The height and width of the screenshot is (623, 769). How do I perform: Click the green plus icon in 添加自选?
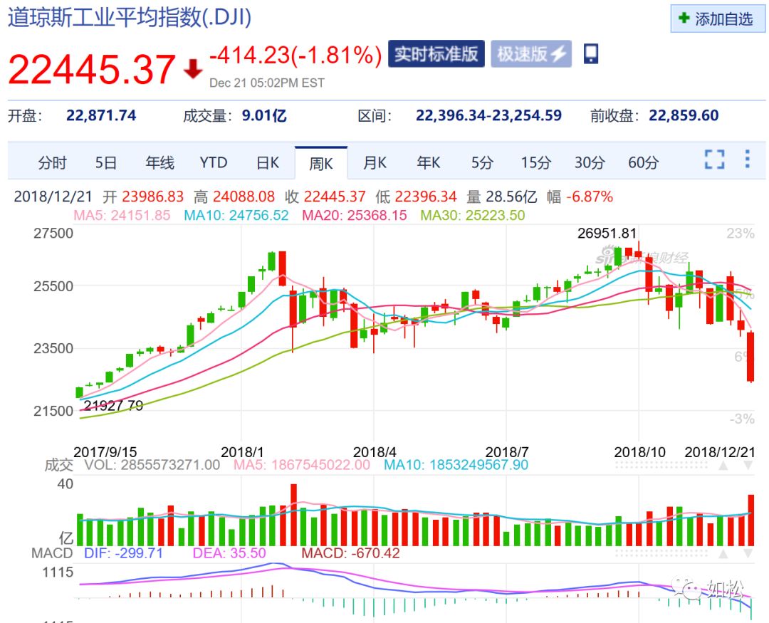coord(684,18)
